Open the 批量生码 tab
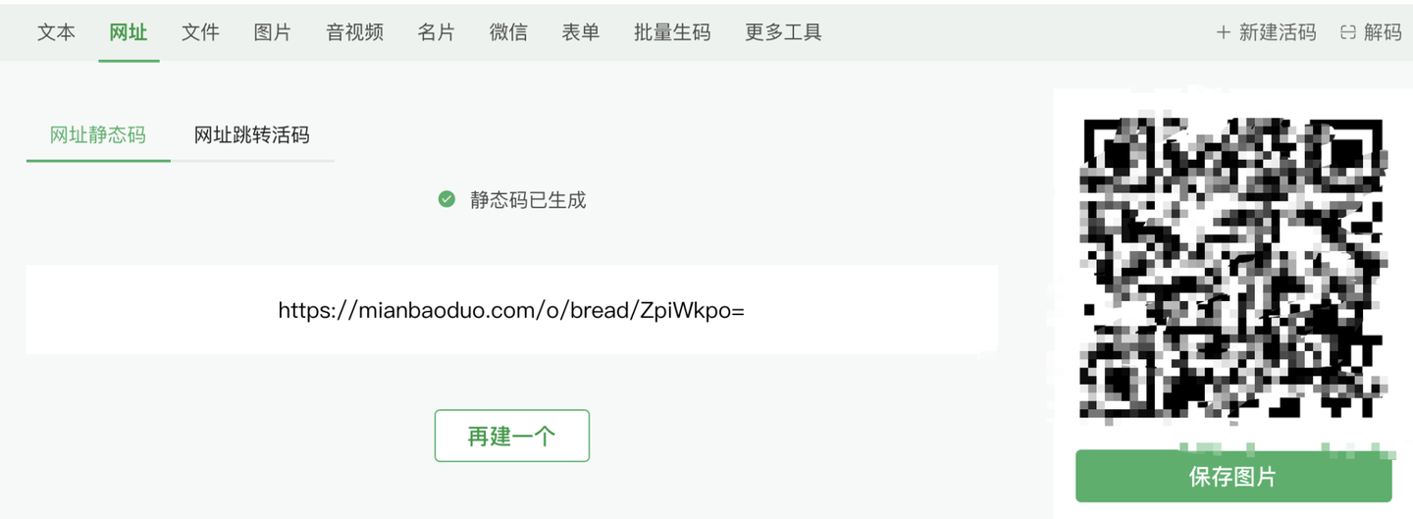1413x519 pixels. pyautogui.click(x=672, y=32)
